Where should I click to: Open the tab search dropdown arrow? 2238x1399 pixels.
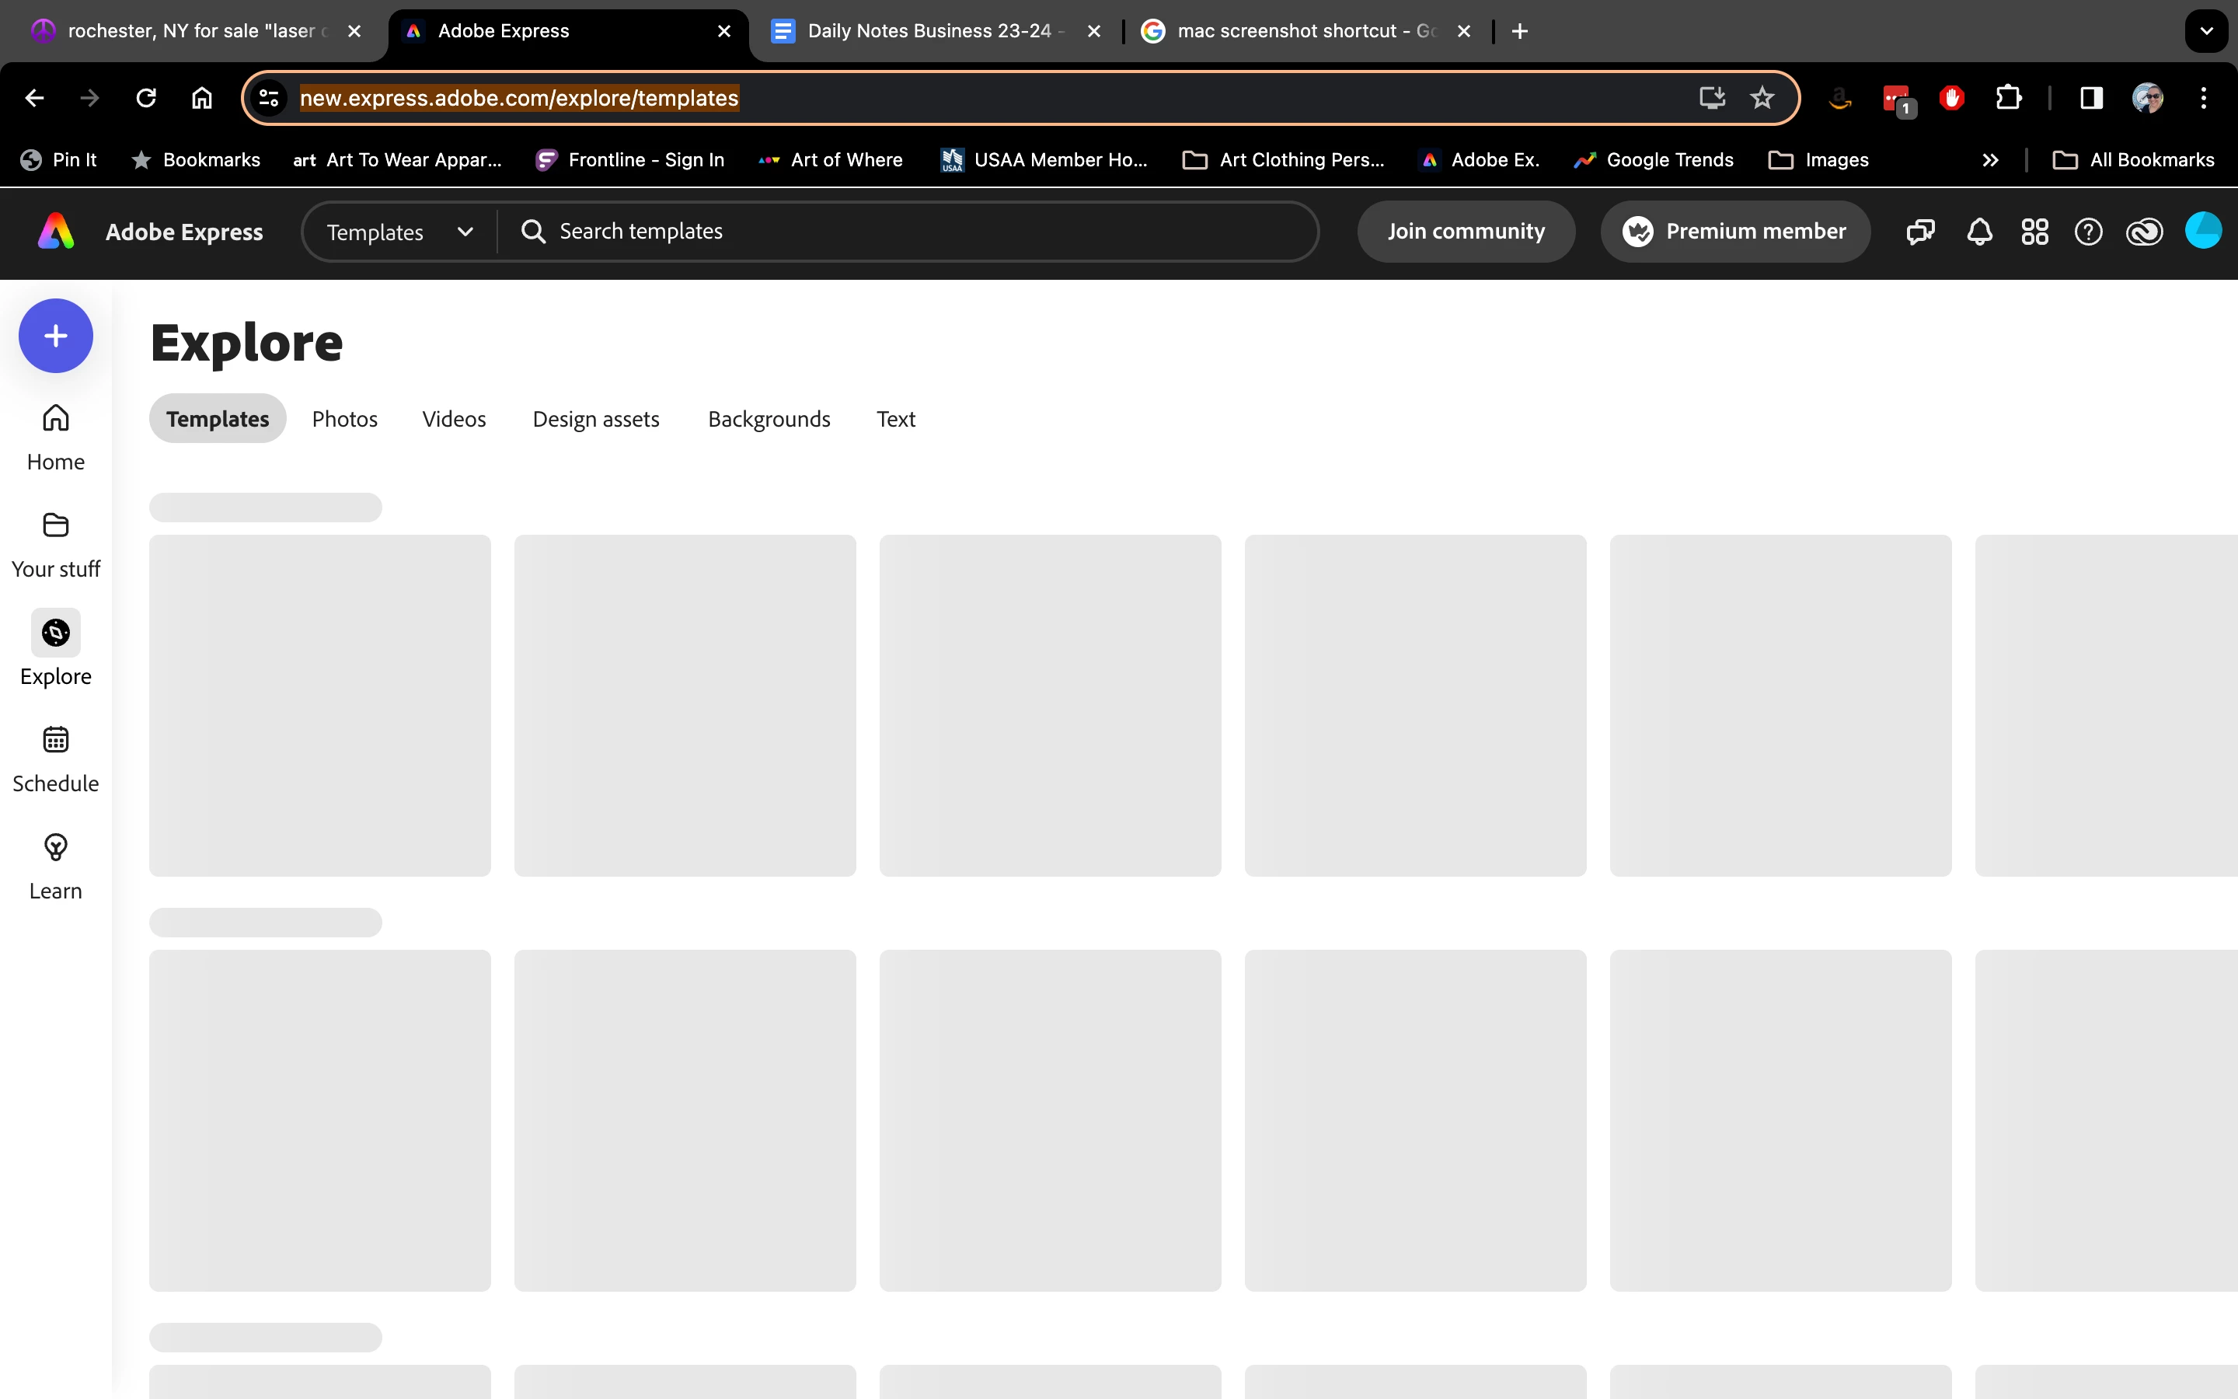tap(2205, 30)
